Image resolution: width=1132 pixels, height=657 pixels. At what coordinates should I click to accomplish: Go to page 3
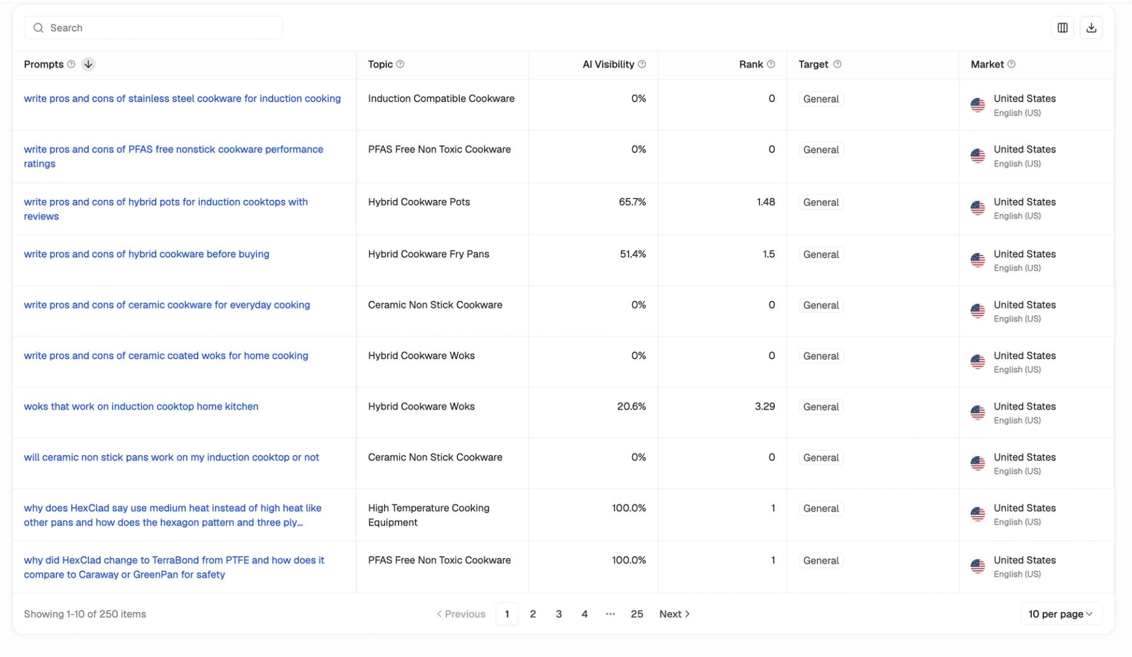point(559,614)
